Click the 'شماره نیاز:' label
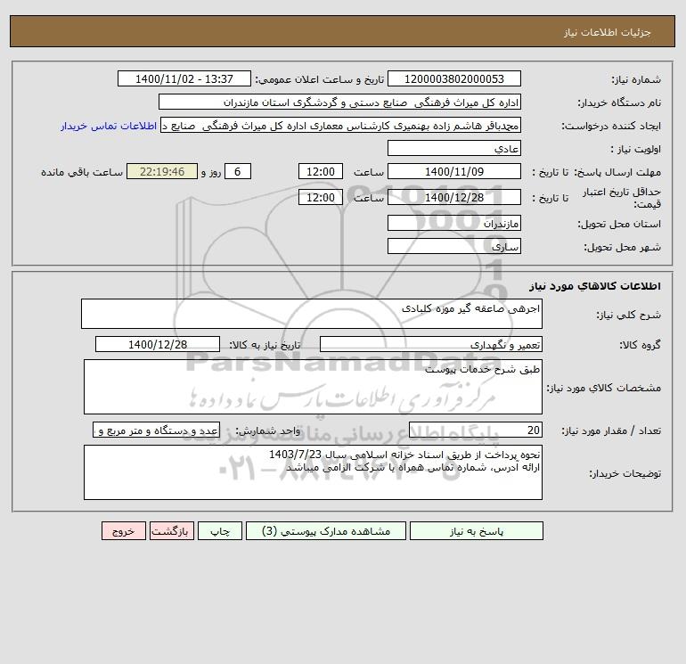 point(636,79)
